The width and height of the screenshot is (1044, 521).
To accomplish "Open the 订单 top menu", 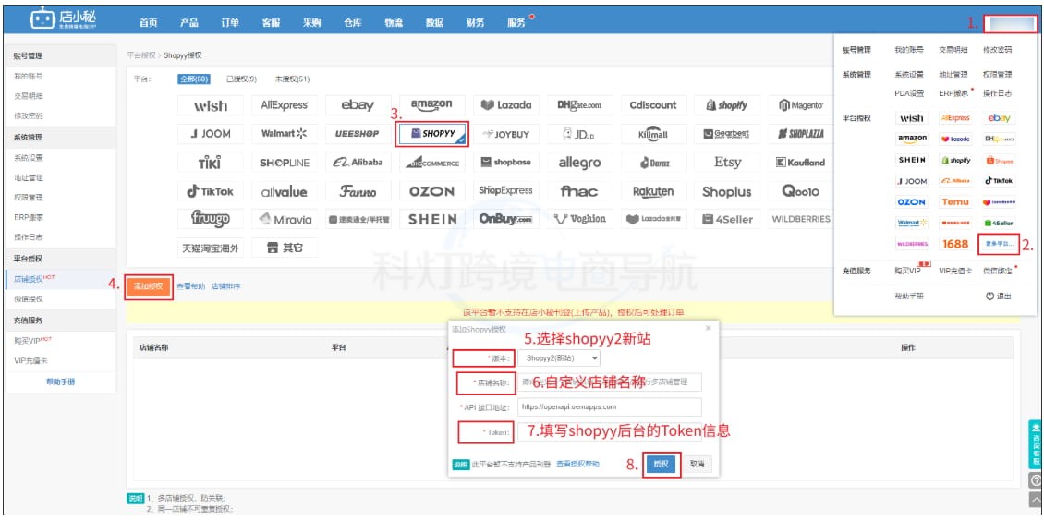I will coord(228,22).
